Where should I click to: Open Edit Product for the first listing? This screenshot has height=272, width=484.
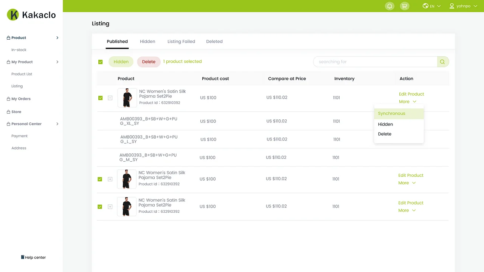[x=411, y=94]
